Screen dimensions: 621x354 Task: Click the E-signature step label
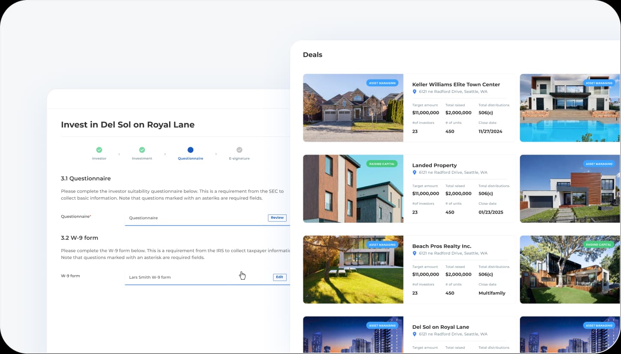[x=239, y=158]
